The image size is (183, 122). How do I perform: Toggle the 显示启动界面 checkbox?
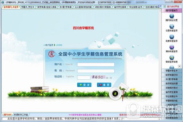[x=165, y=6]
